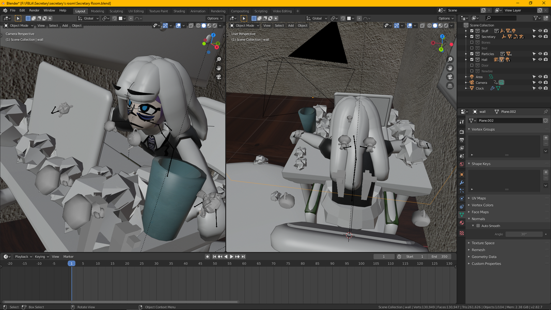
Task: Expand the UV Maps panel
Action: tap(478, 198)
